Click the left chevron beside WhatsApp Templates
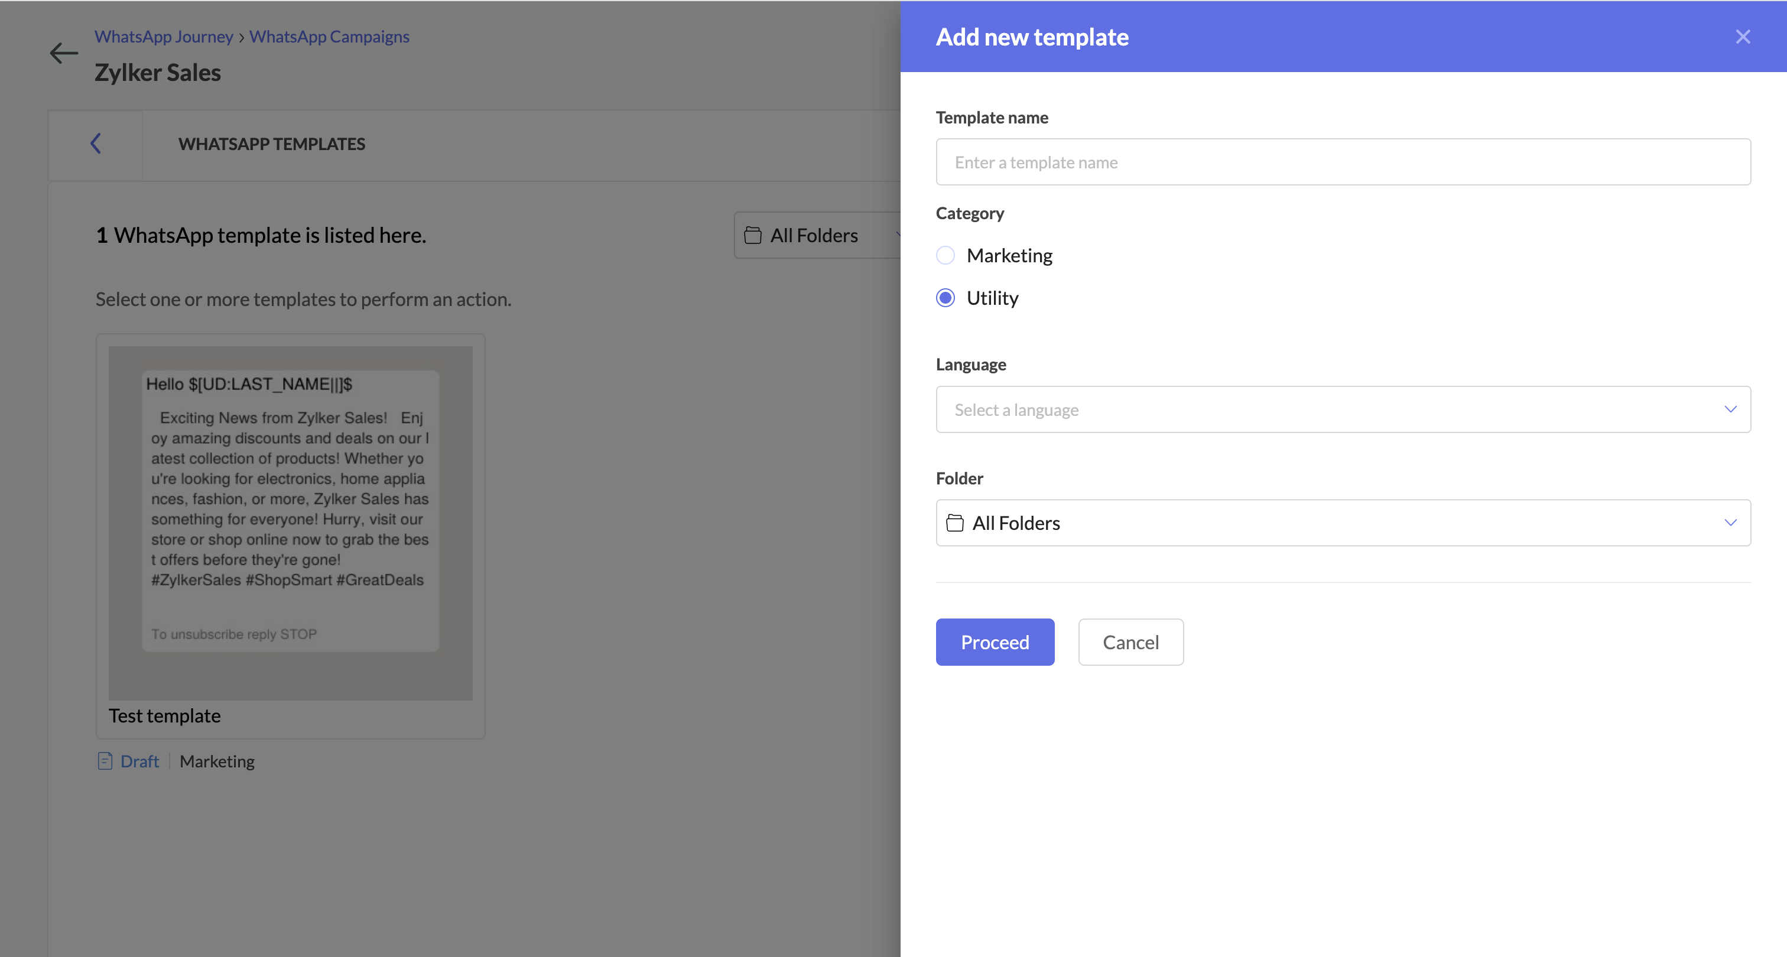Image resolution: width=1787 pixels, height=957 pixels. point(96,144)
